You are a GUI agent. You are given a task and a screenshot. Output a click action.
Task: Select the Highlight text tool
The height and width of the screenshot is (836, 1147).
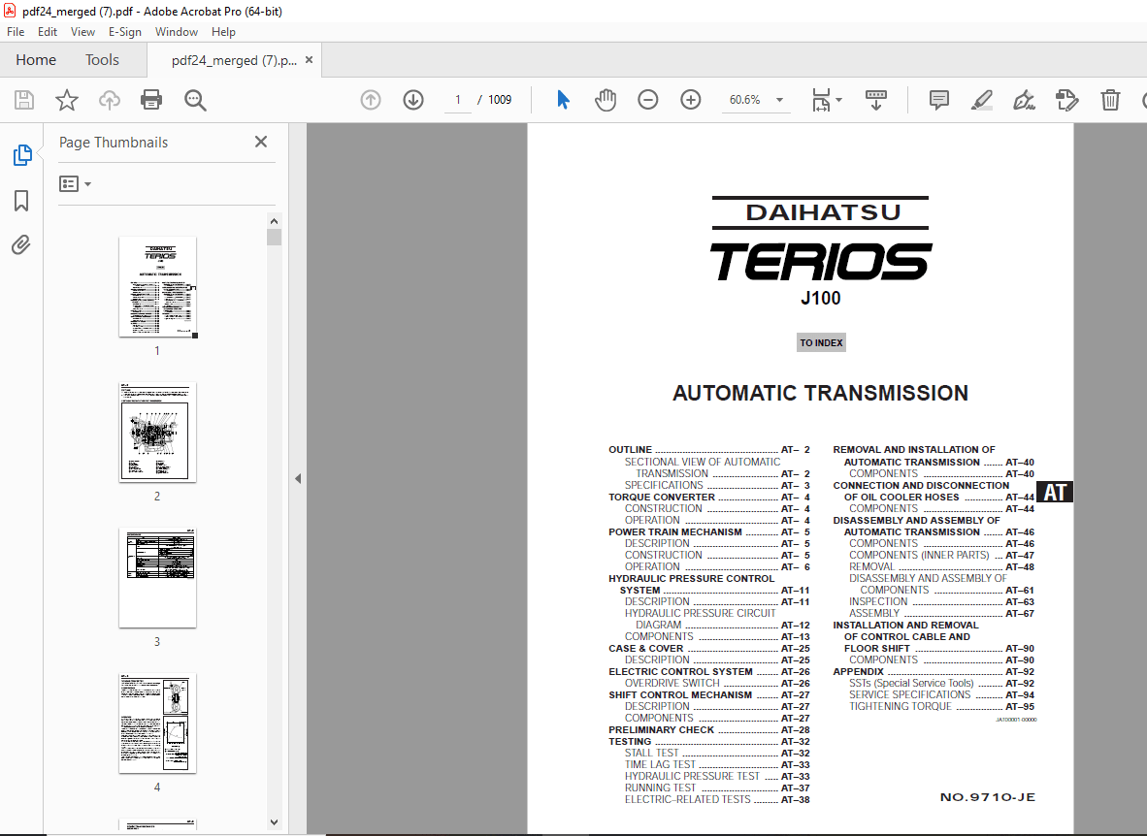click(981, 99)
